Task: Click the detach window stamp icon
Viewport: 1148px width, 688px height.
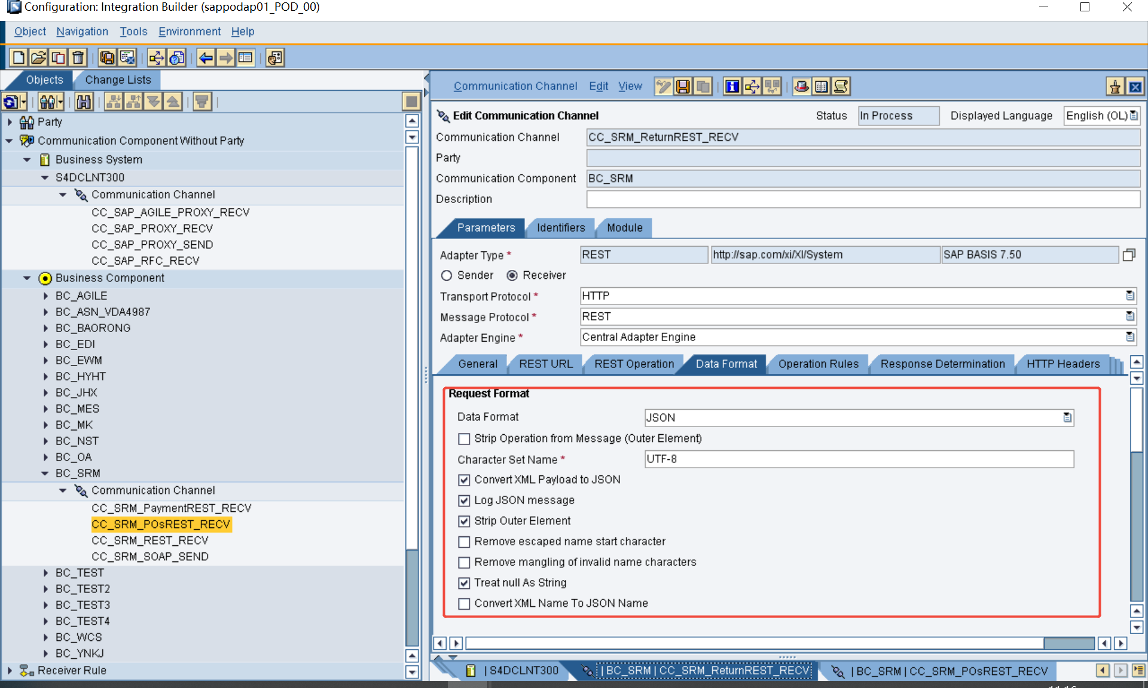Action: 1115,87
